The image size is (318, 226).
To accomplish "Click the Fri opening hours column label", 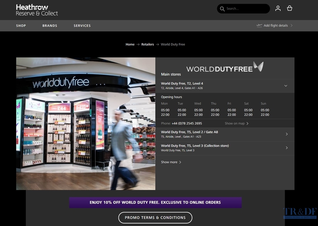I will (x=229, y=104).
